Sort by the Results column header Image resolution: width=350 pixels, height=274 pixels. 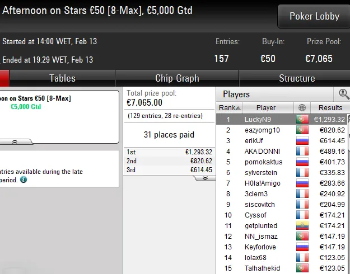point(330,108)
